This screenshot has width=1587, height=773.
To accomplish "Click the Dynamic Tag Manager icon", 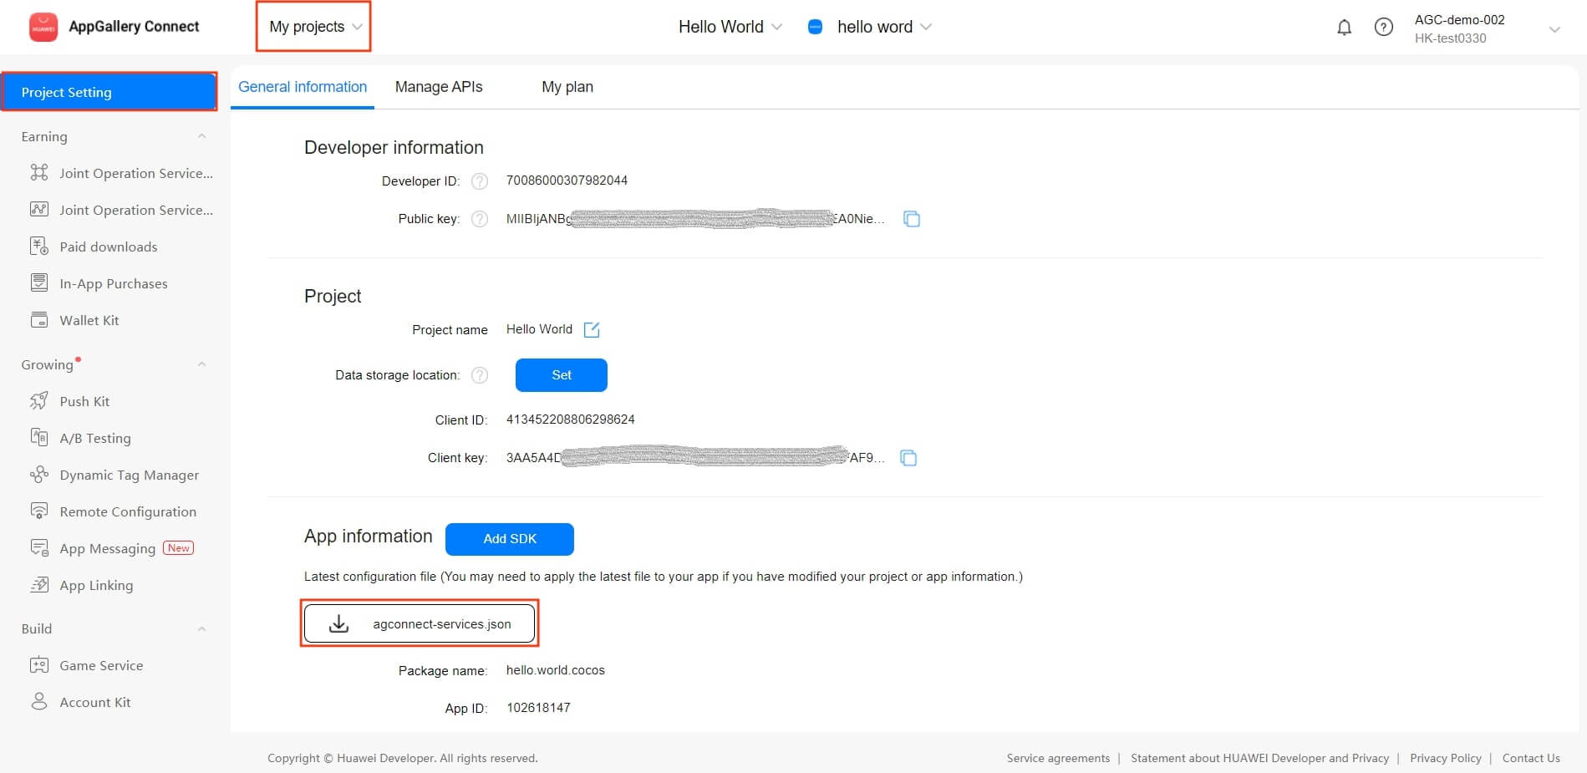I will coord(39,475).
